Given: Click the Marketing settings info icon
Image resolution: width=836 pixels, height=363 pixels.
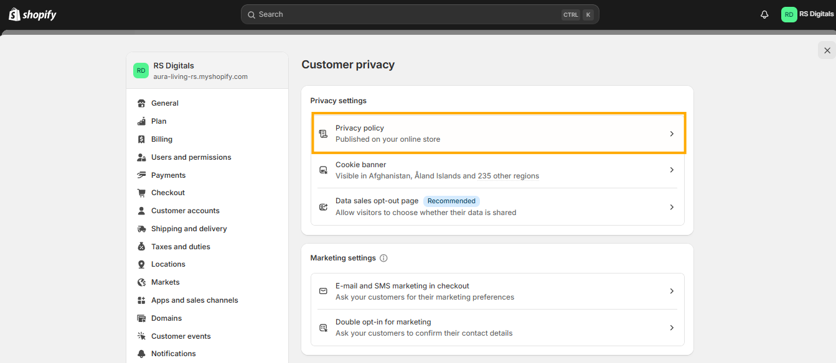Looking at the screenshot, I should tap(383, 258).
